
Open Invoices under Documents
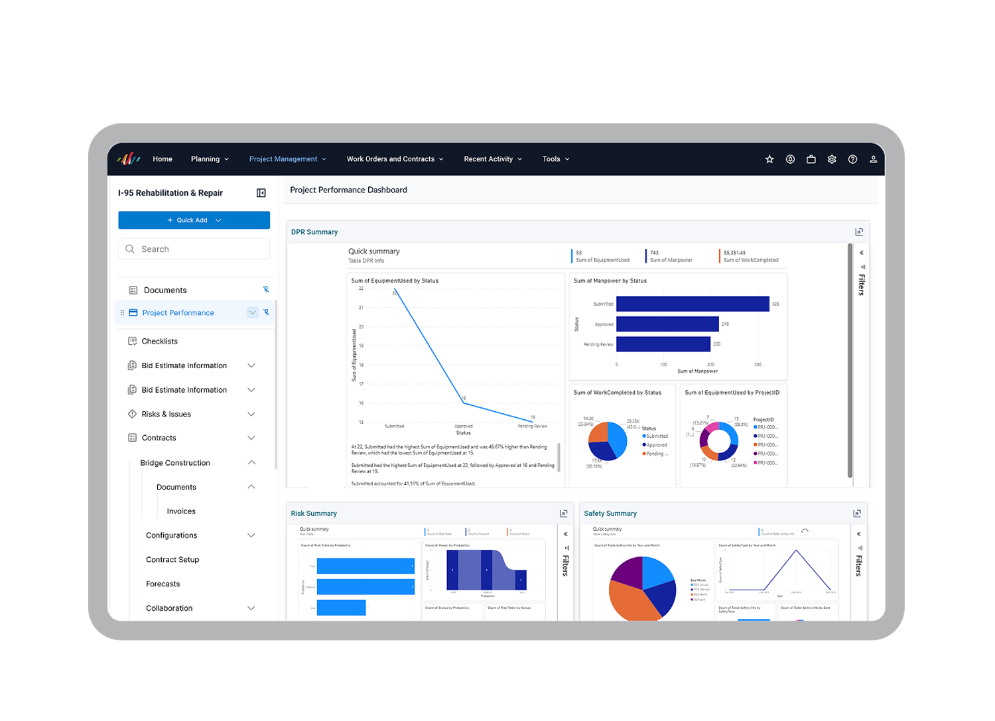pyautogui.click(x=181, y=511)
